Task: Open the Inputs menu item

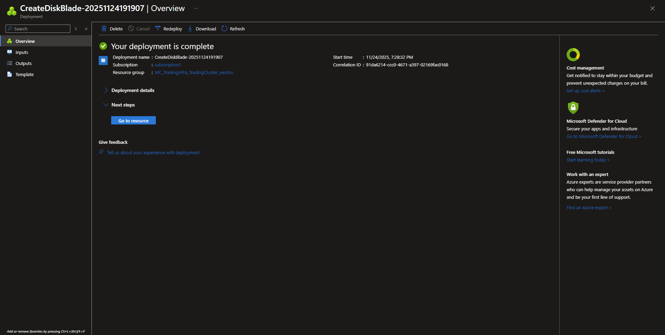Action: (22, 52)
